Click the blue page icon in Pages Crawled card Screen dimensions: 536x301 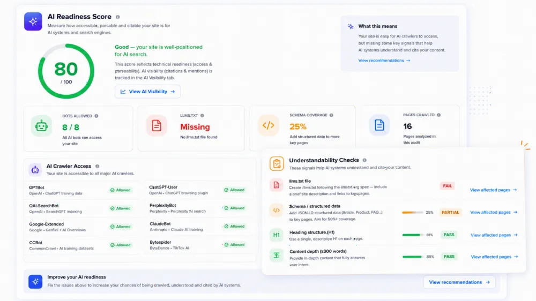coord(379,125)
